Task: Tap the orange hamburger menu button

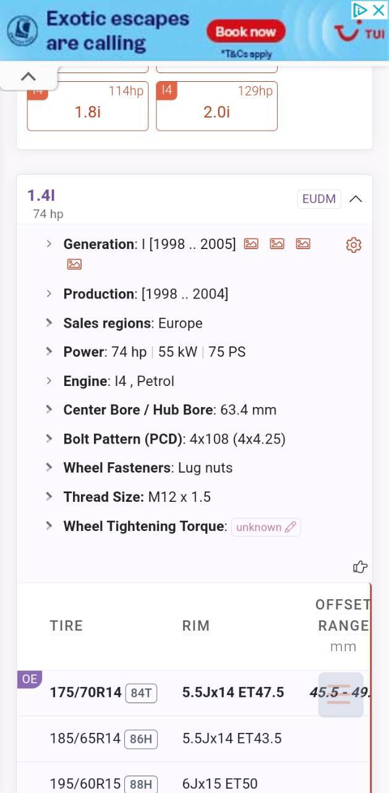Action: (x=341, y=694)
